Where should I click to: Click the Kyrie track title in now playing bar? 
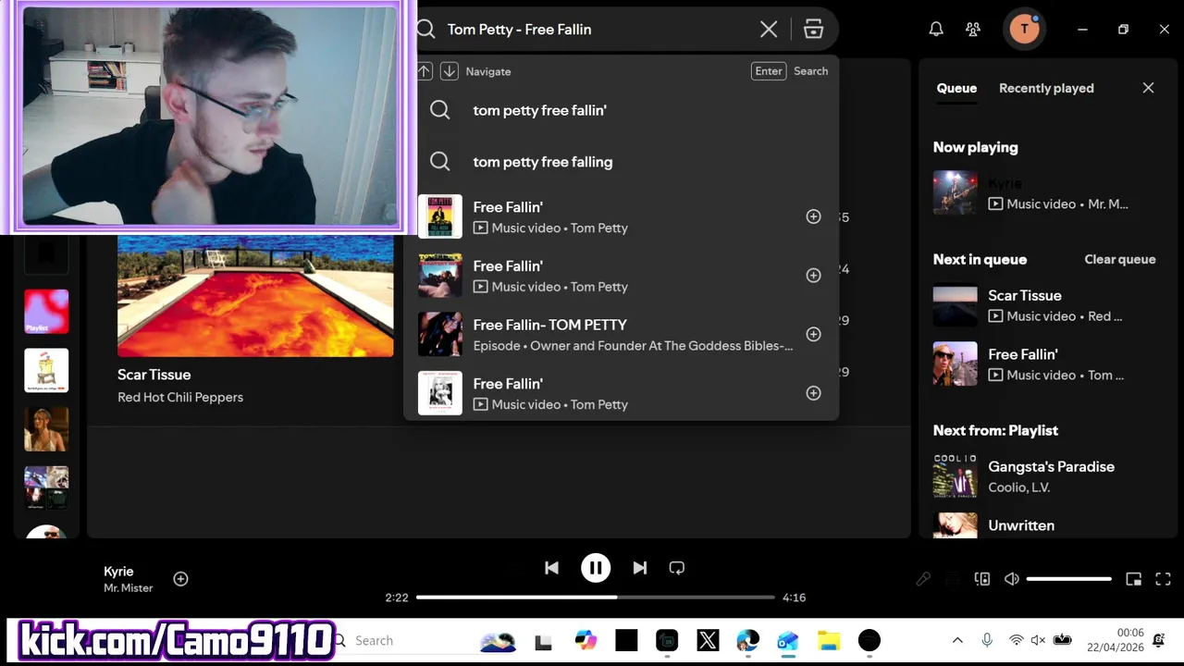[118, 571]
